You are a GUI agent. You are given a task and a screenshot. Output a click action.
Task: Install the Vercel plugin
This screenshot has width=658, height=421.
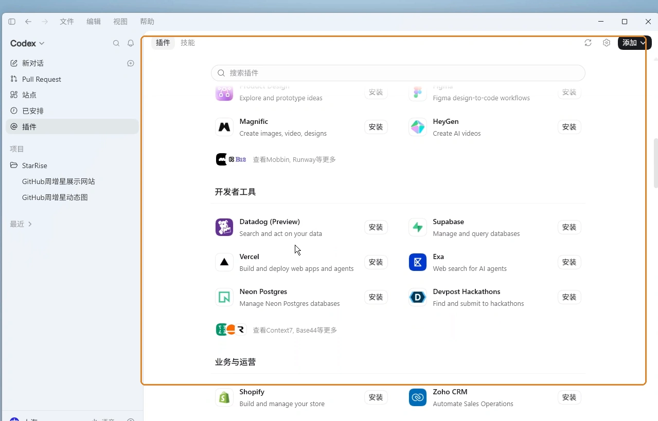376,262
